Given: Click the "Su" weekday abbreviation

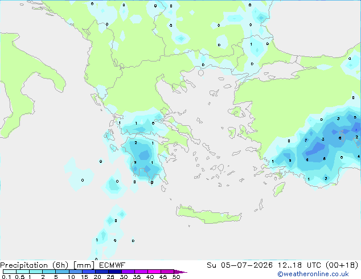Looking at the screenshot, I should [211, 265].
